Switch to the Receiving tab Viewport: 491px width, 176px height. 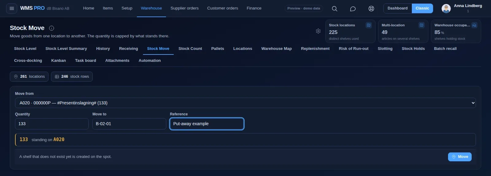click(x=128, y=49)
